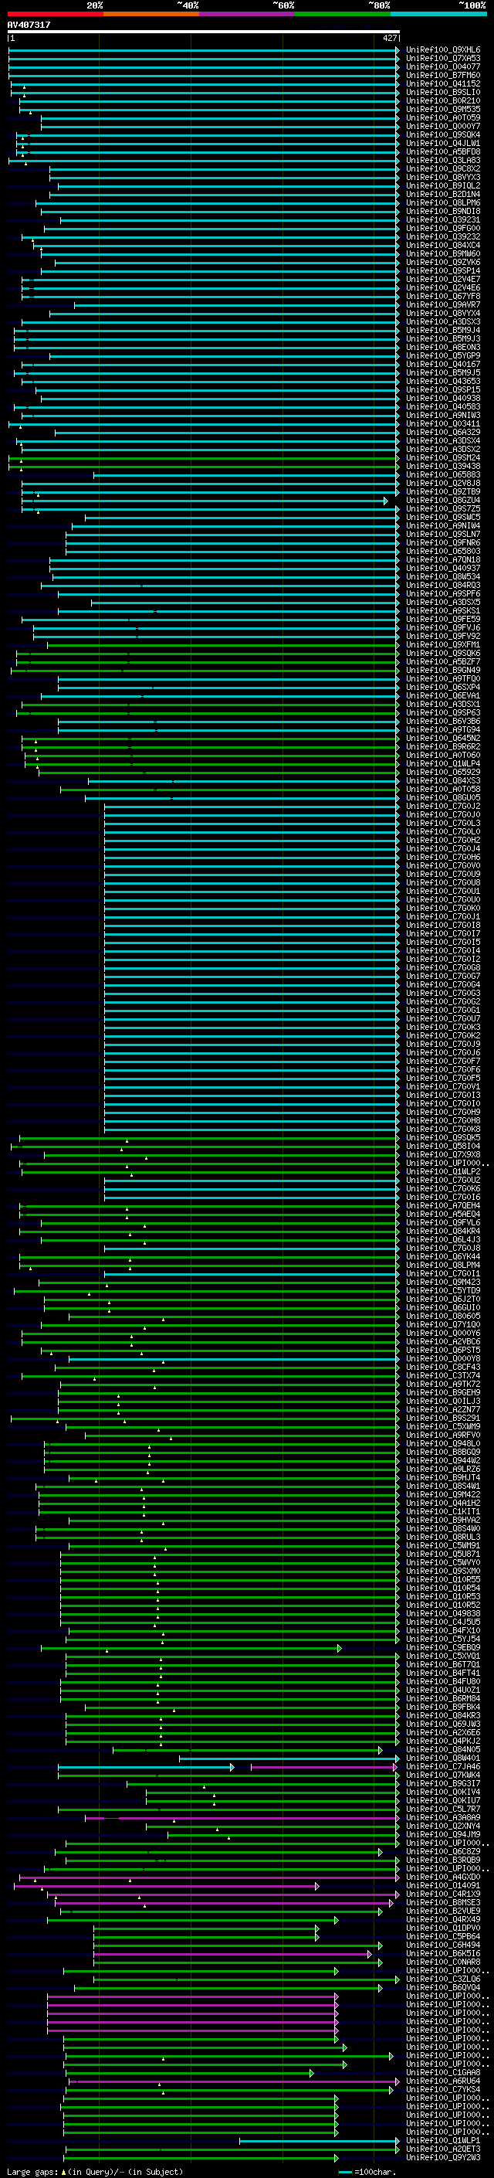Select the UniRef100_Q39438 label
The height and width of the screenshot is (2178, 494).
[443, 467]
